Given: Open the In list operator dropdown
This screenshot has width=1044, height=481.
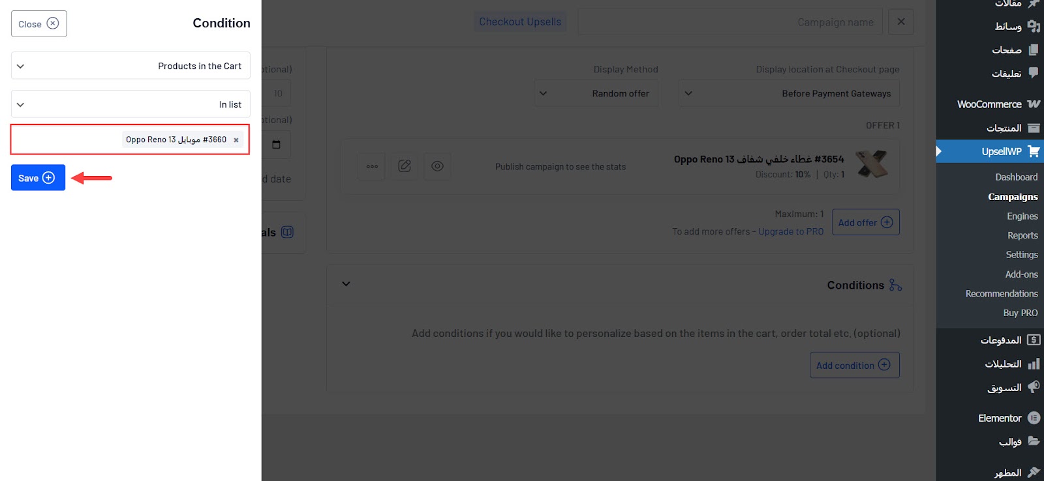Looking at the screenshot, I should click(130, 104).
